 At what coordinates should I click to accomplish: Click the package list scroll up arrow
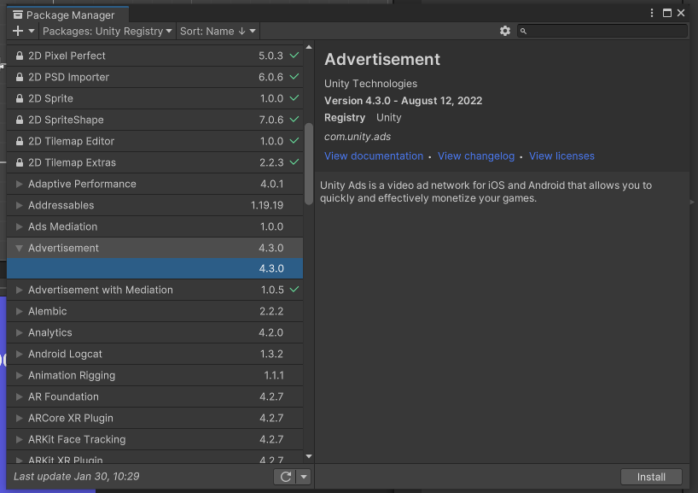[x=309, y=47]
